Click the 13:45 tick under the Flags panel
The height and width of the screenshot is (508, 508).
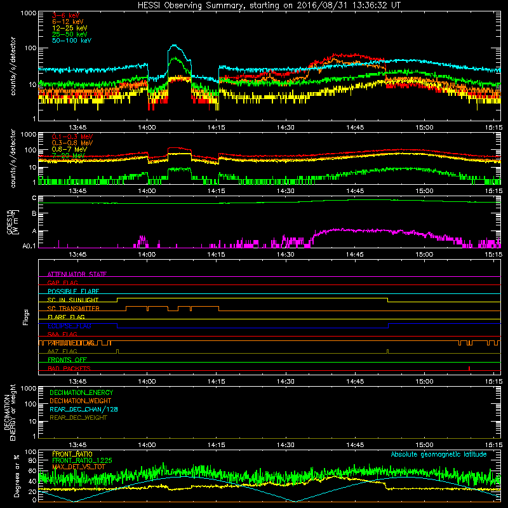[x=77, y=382]
